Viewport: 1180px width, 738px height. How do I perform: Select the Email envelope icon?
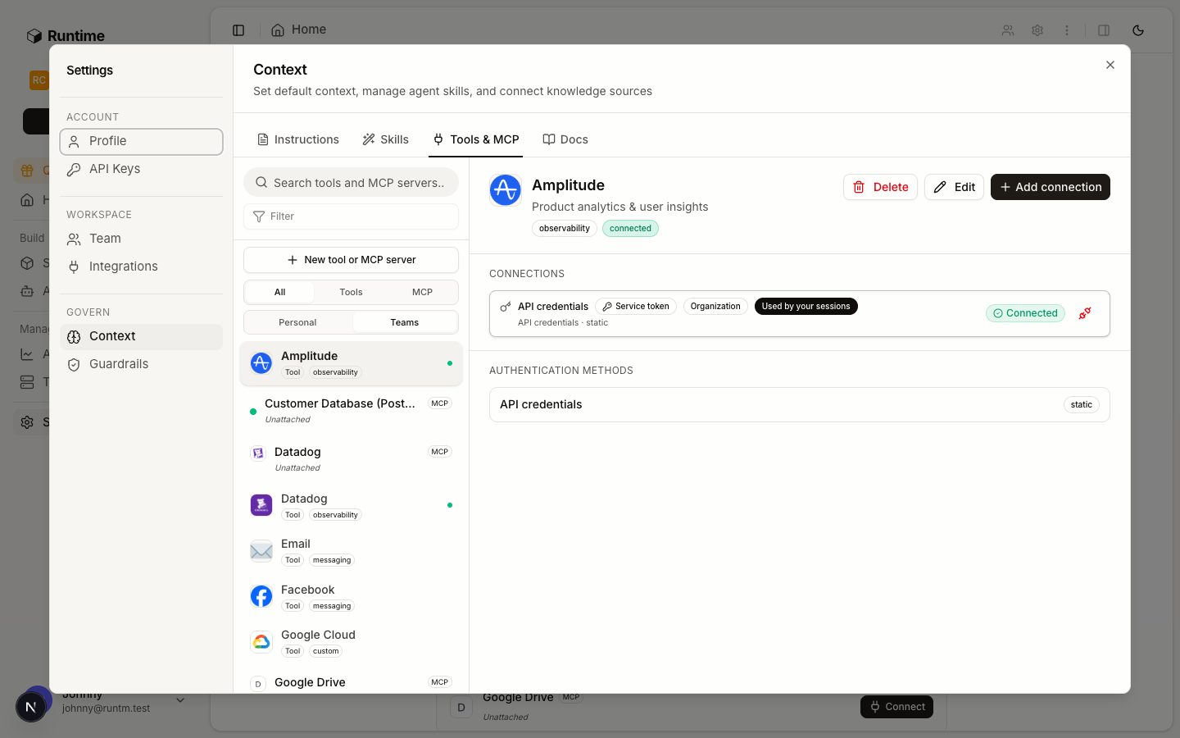(261, 551)
